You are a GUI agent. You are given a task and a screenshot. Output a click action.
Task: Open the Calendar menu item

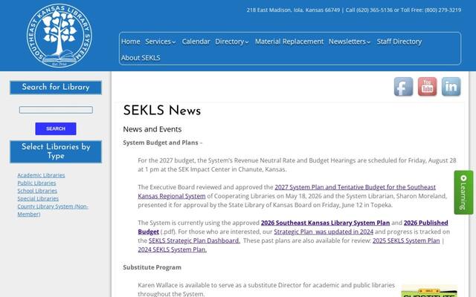pyautogui.click(x=196, y=42)
